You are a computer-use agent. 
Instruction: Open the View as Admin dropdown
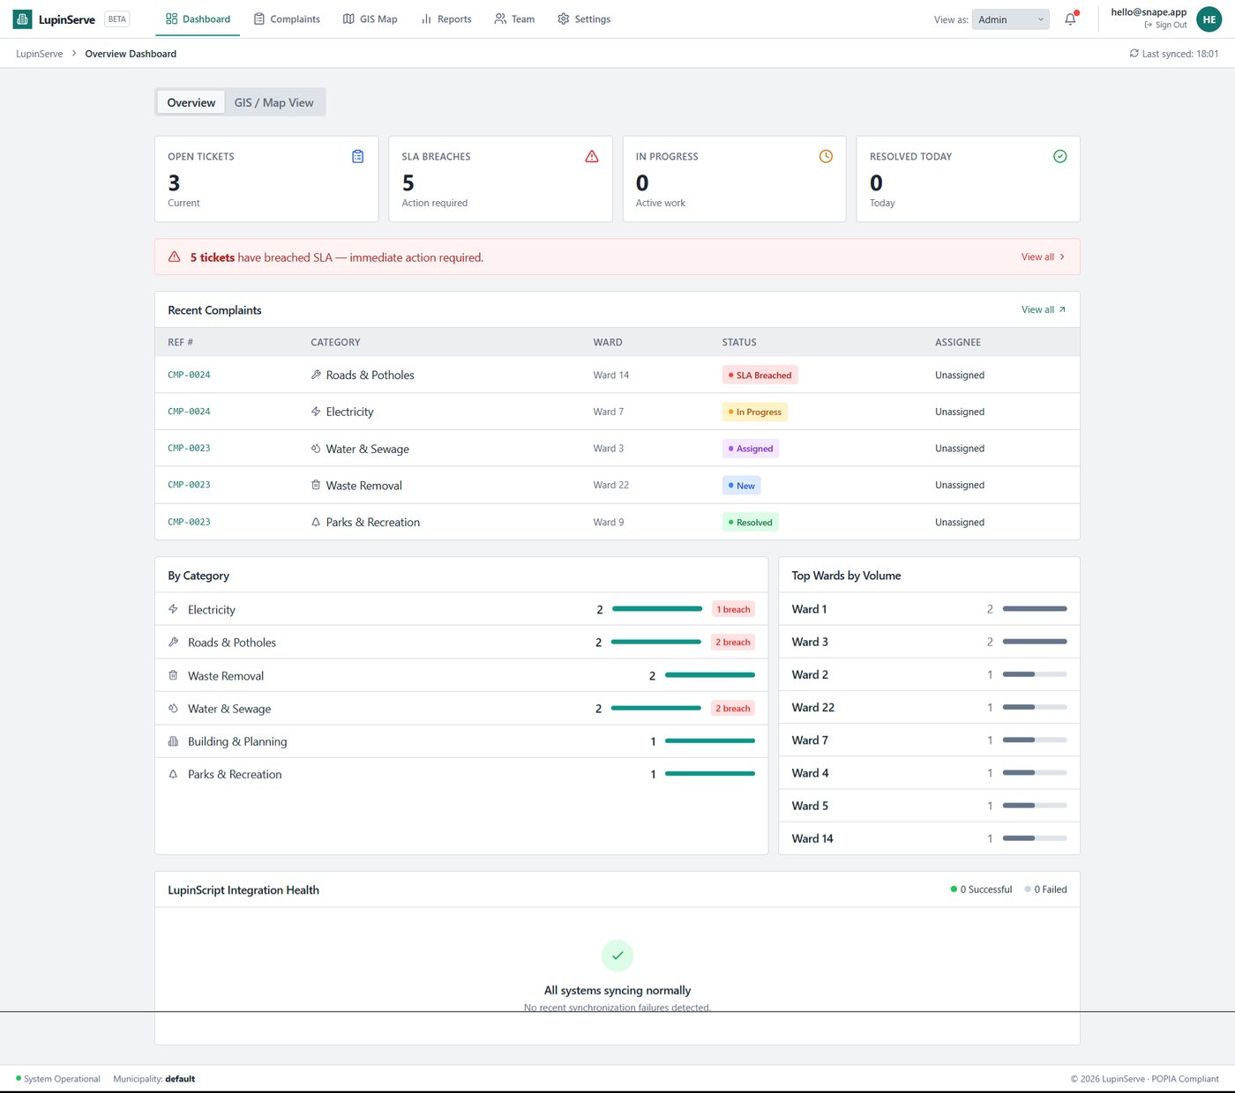click(1011, 19)
